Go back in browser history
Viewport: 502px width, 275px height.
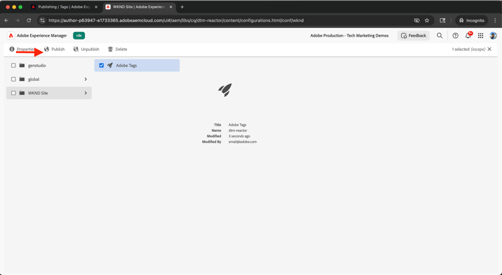(7, 20)
